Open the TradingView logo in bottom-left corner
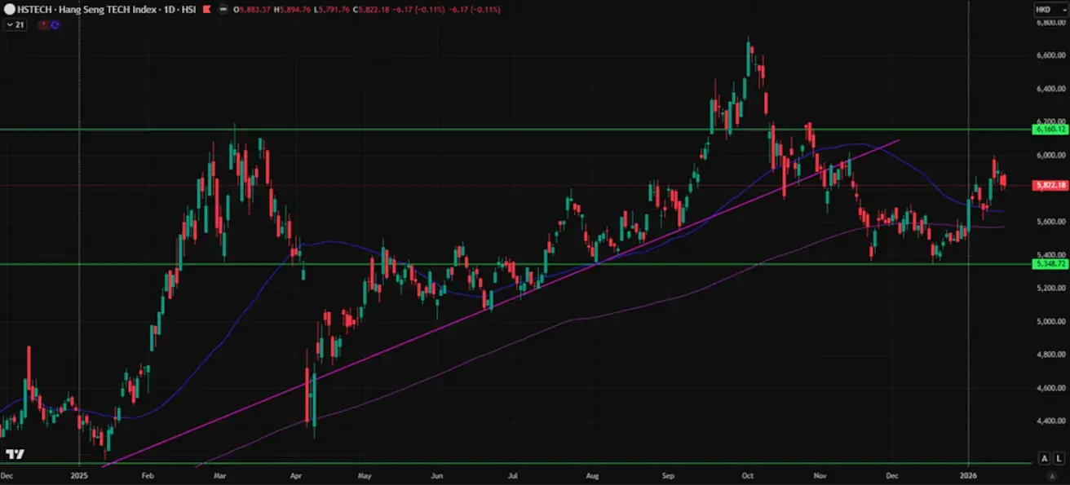The width and height of the screenshot is (1070, 485). point(15,454)
